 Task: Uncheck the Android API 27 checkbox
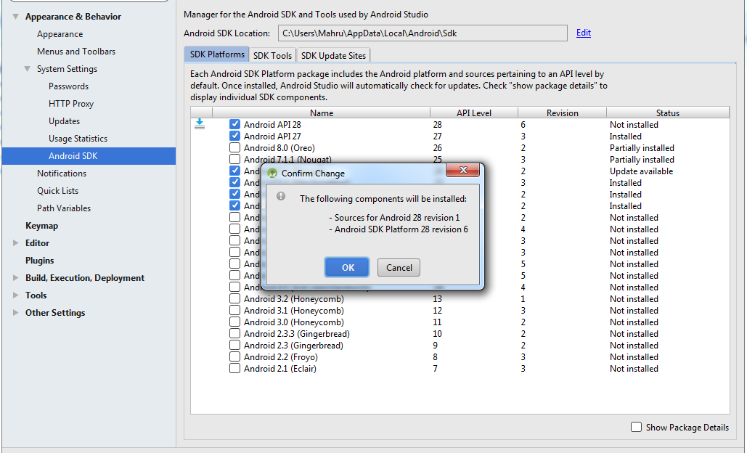(x=234, y=136)
